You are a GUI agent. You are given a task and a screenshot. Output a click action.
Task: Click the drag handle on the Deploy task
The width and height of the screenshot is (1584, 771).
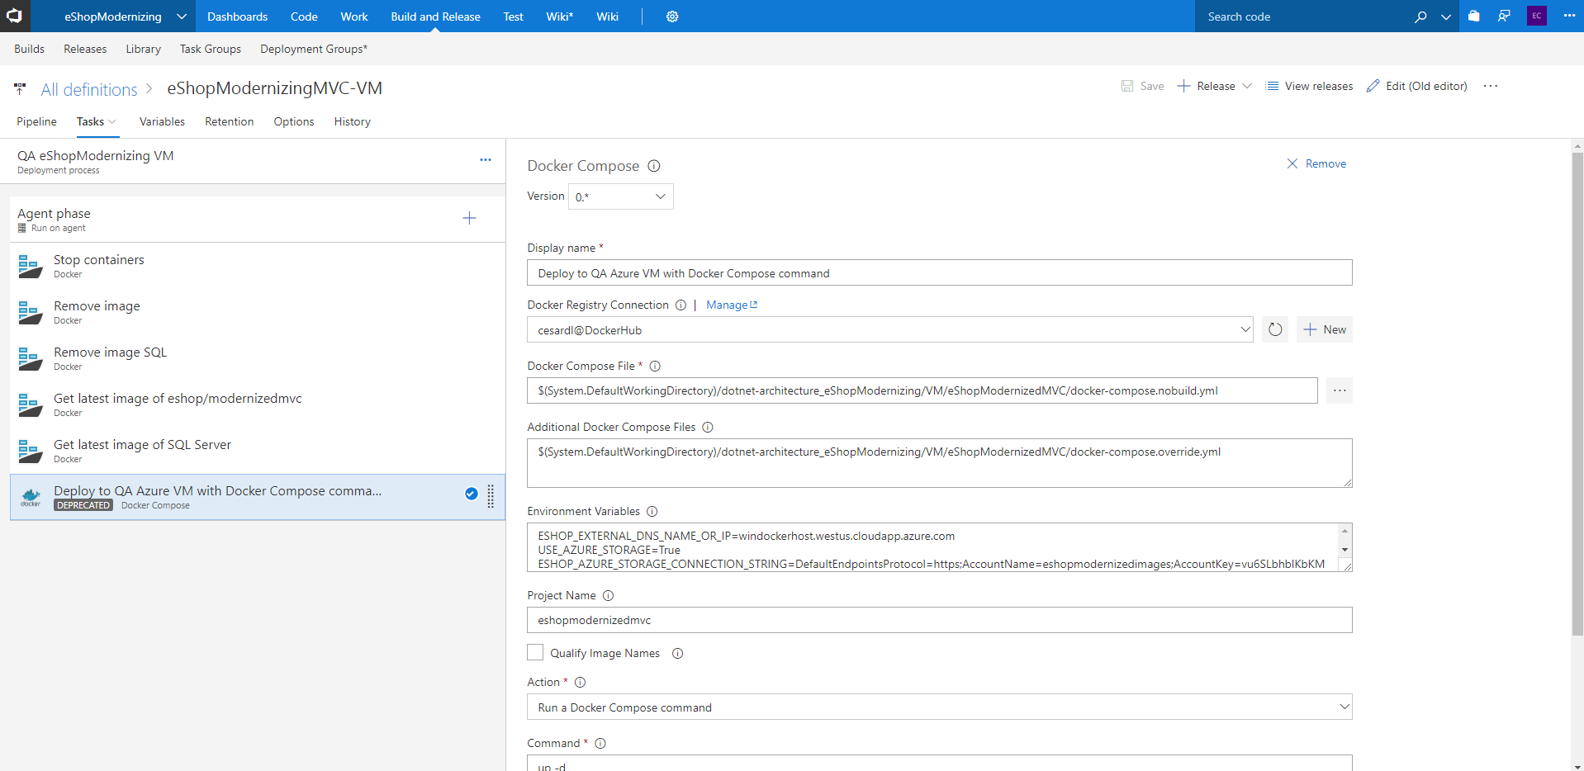[x=491, y=496]
